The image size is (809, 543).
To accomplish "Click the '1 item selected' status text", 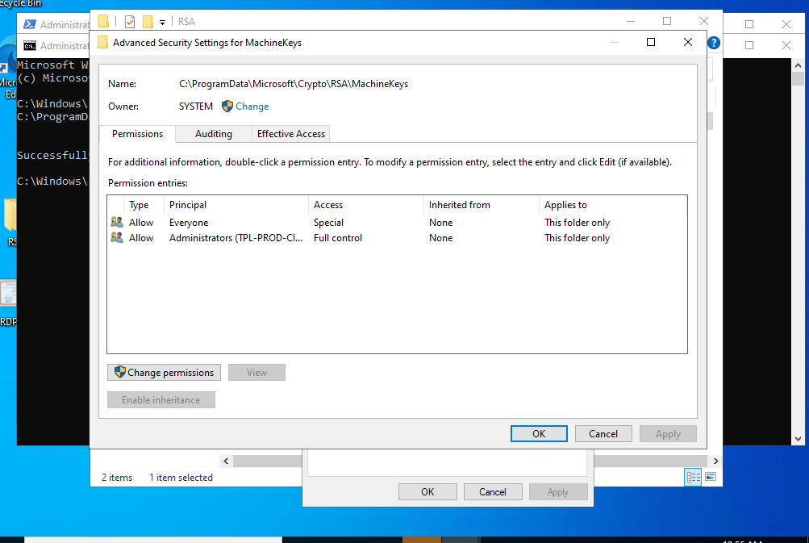I will click(x=181, y=478).
